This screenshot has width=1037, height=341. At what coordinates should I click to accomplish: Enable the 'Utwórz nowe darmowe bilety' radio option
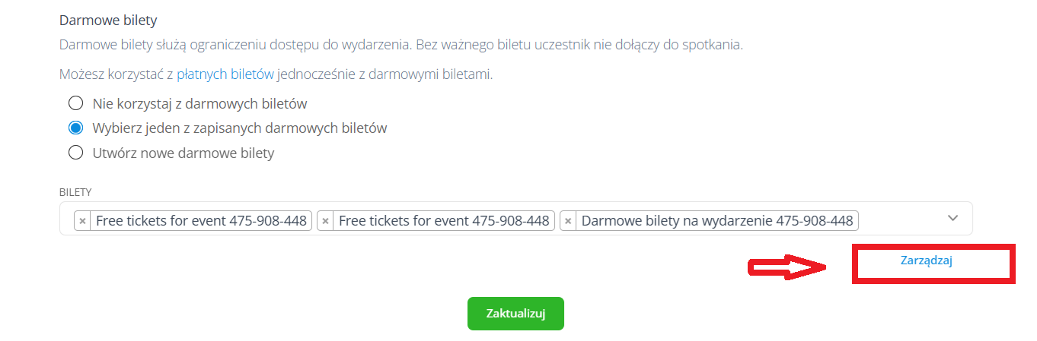point(75,153)
